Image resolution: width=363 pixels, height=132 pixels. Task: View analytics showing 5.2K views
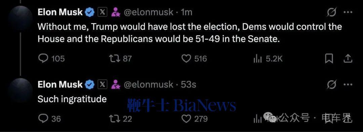click(257, 59)
